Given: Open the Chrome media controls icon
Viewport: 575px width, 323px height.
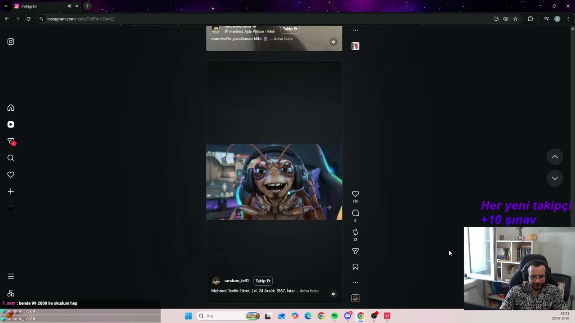Looking at the screenshot, I should tap(546, 19).
